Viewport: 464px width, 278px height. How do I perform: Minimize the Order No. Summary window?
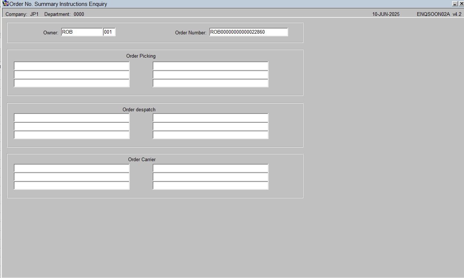coord(455,4)
